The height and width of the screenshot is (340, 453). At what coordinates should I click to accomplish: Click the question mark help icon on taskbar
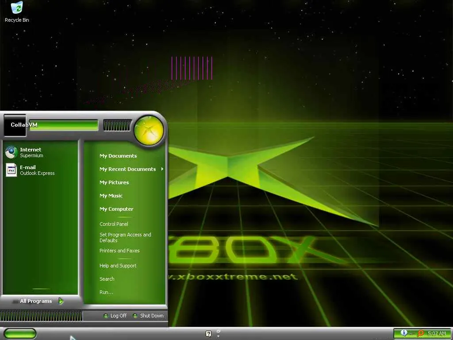tap(209, 334)
